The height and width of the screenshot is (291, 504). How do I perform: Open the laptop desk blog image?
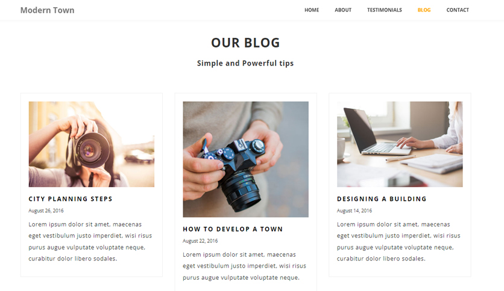tap(400, 144)
